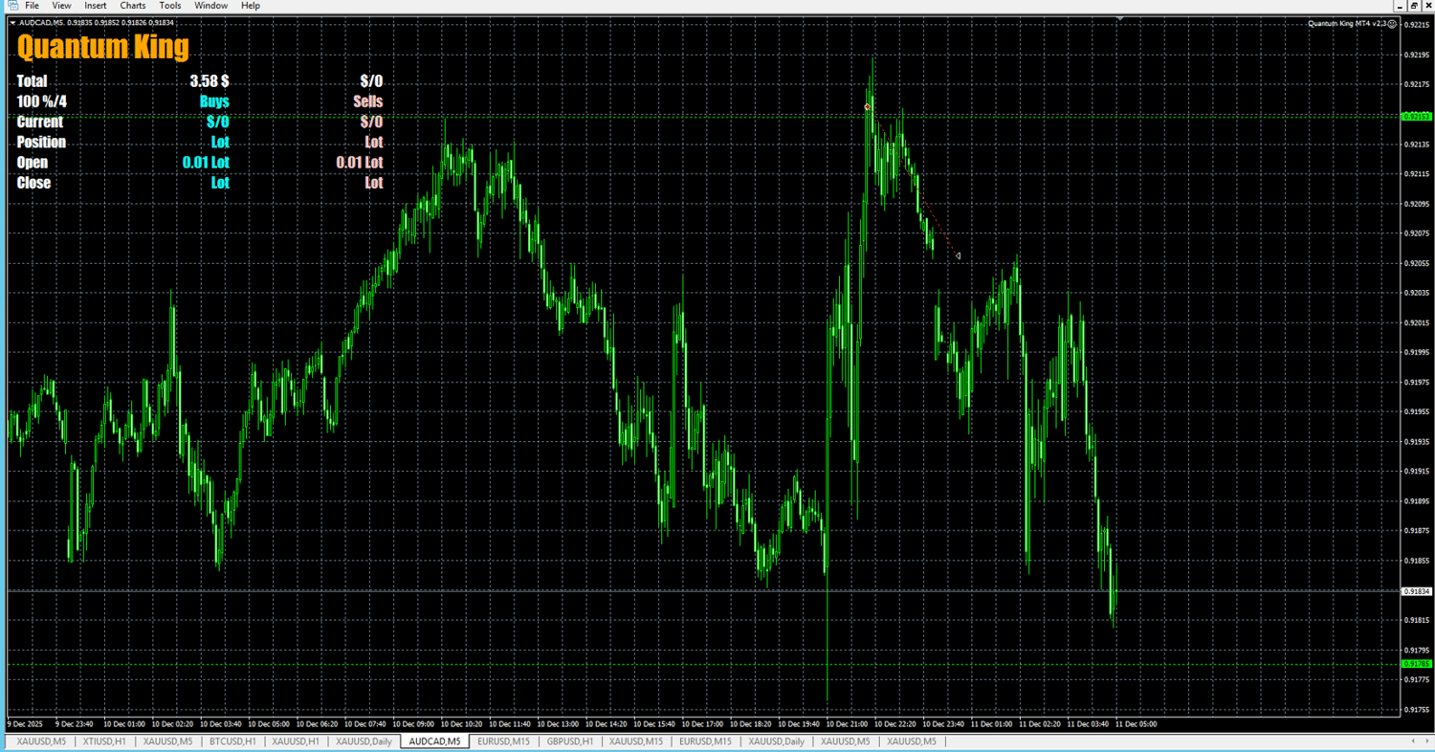The width and height of the screenshot is (1435, 752).
Task: Click the green 0.92153 price level label
Action: [1416, 117]
